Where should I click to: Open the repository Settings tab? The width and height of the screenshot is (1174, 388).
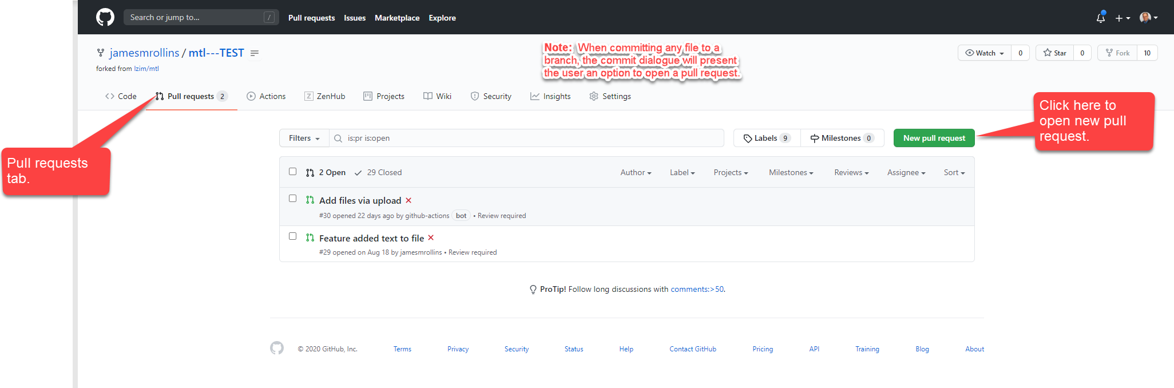[x=610, y=96]
